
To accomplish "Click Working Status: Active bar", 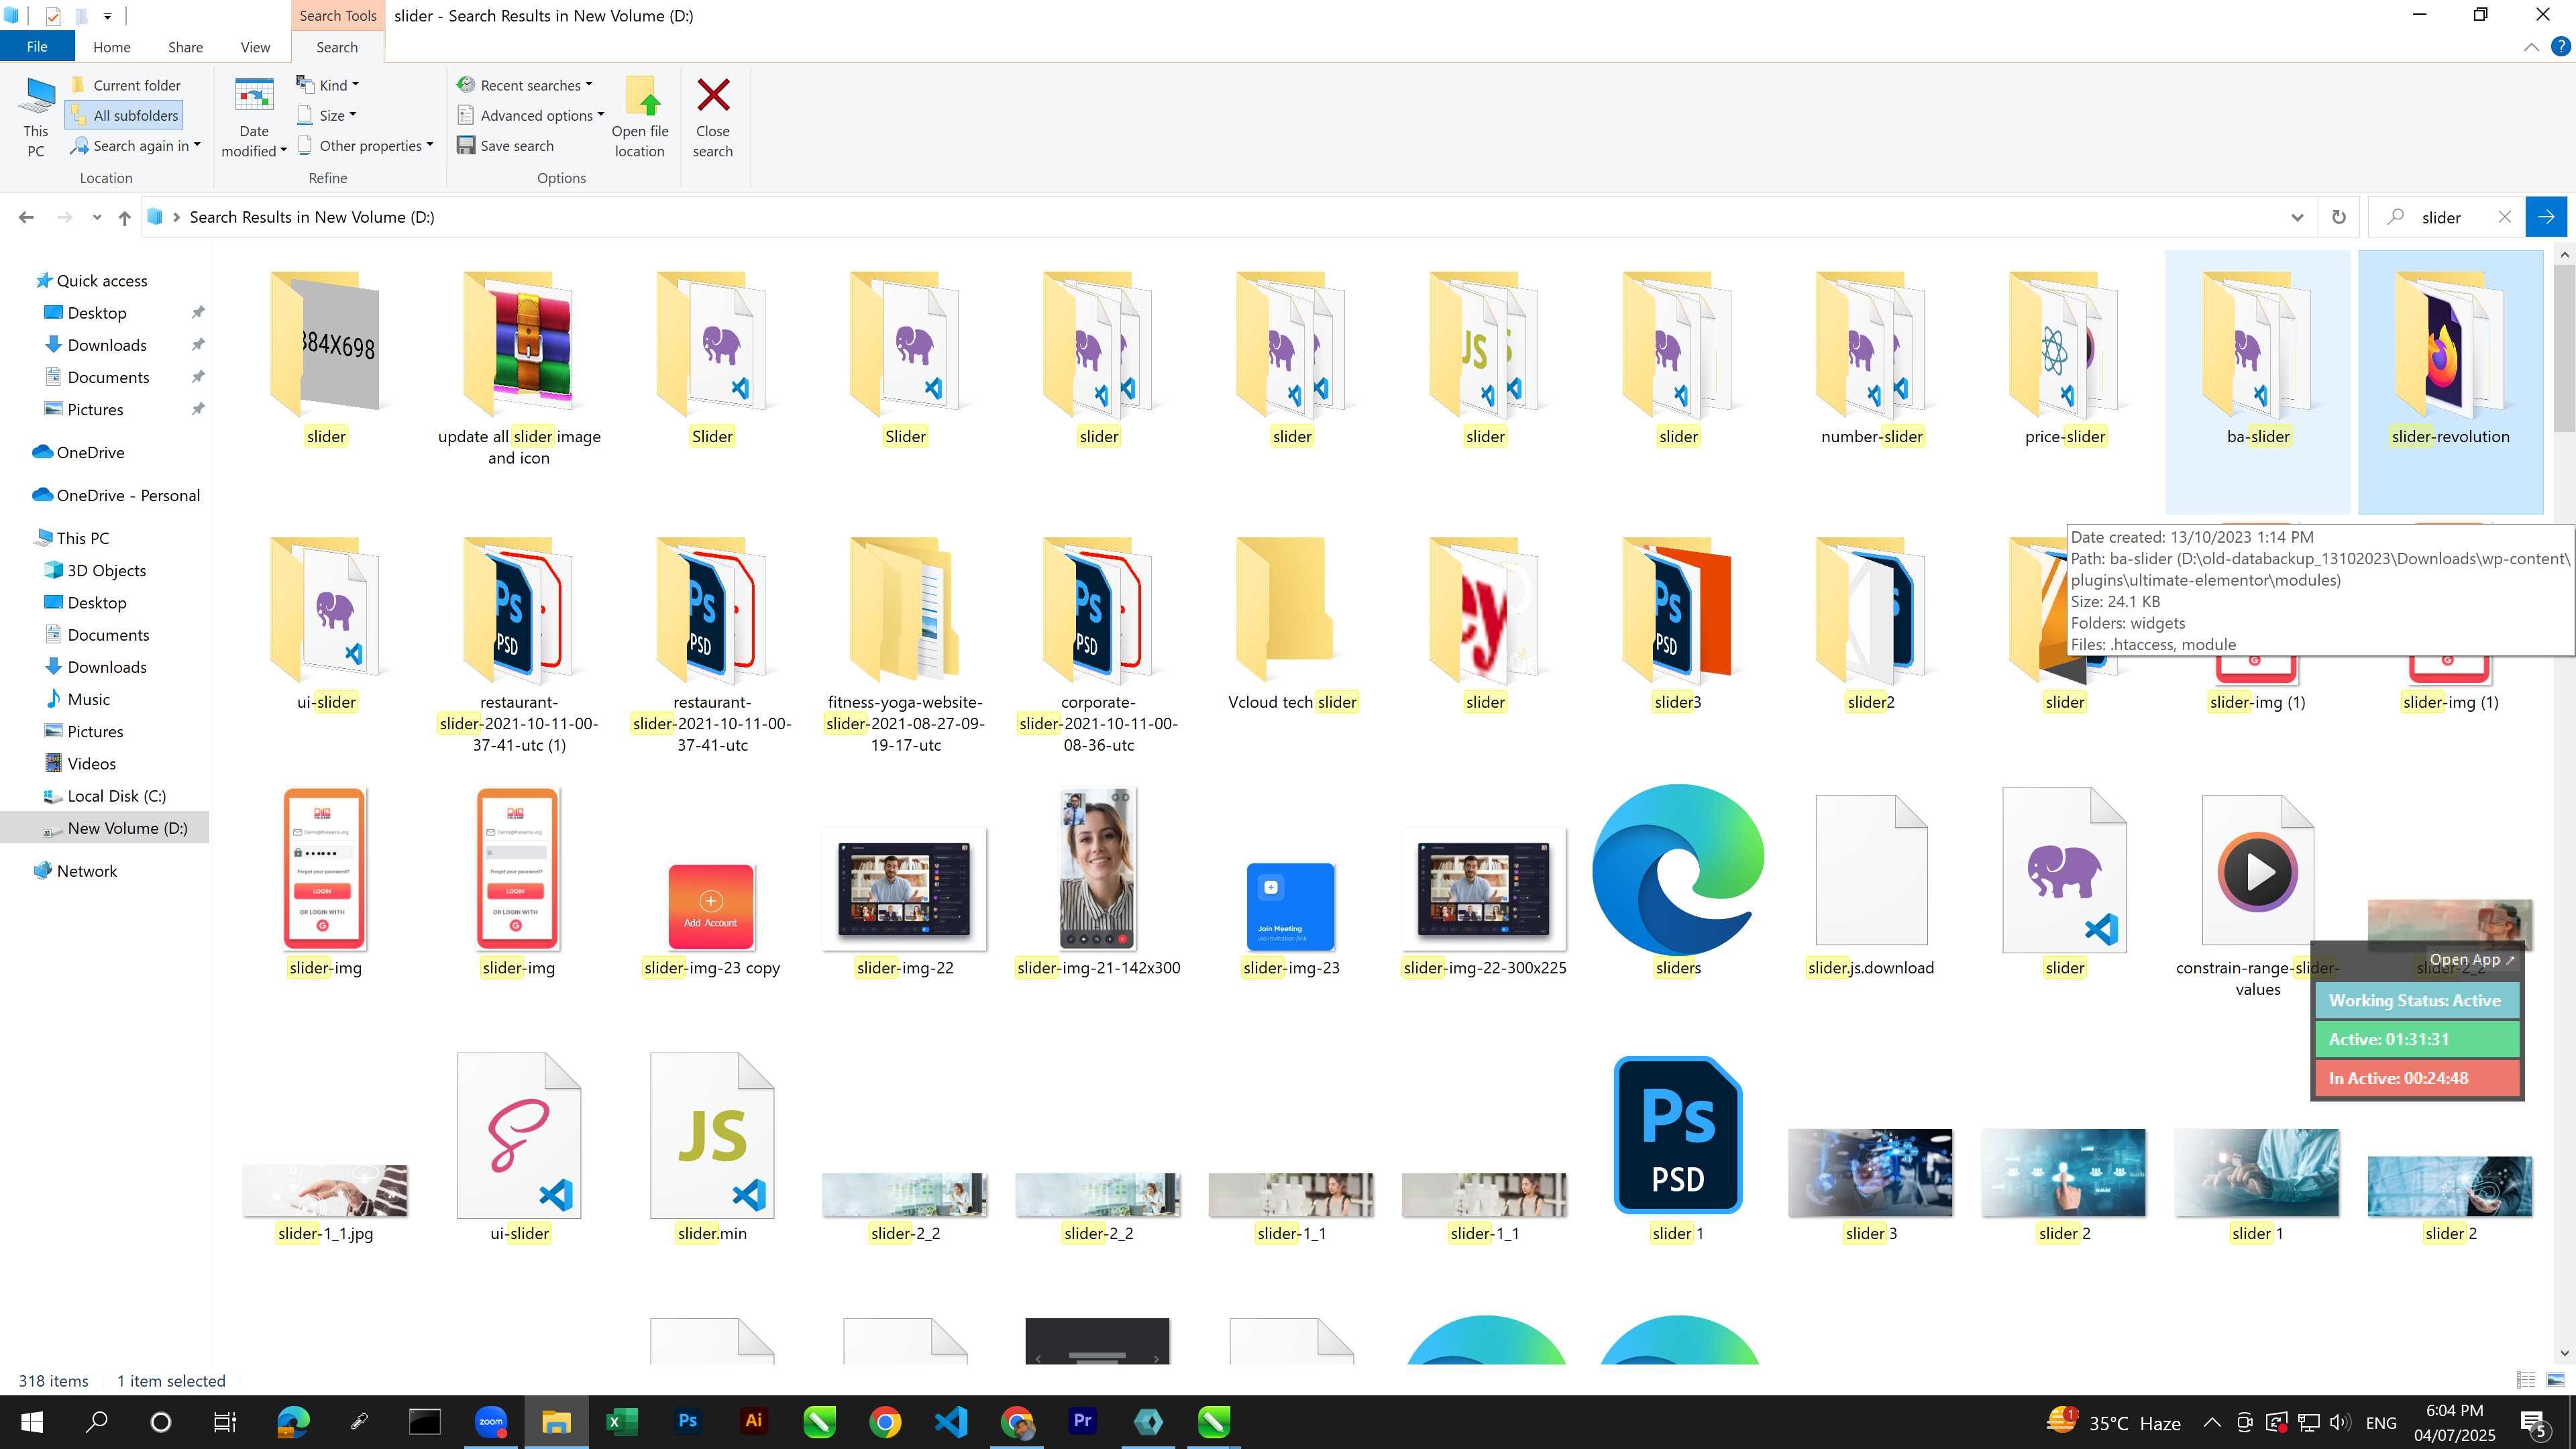I will tap(2416, 1000).
